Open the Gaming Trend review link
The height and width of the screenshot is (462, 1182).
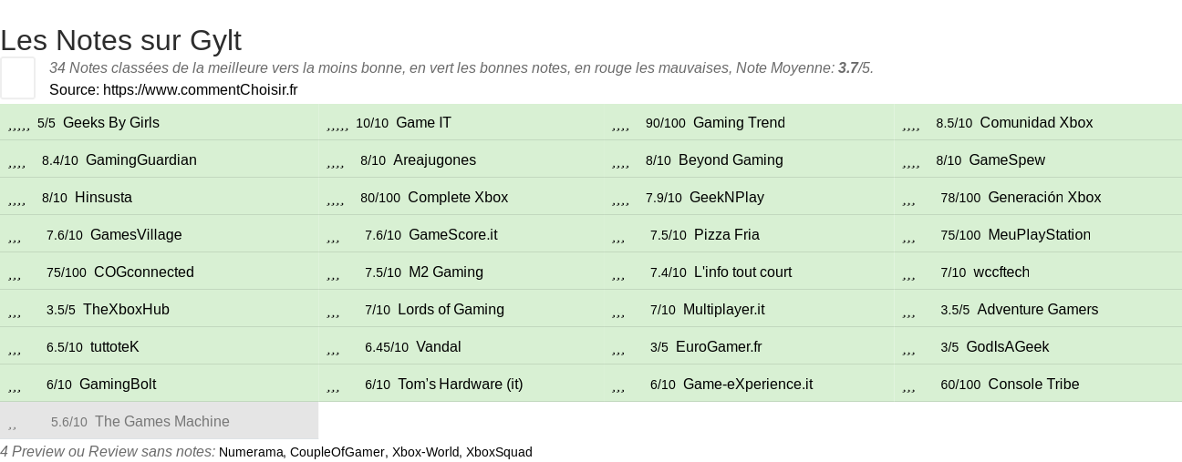(x=739, y=122)
